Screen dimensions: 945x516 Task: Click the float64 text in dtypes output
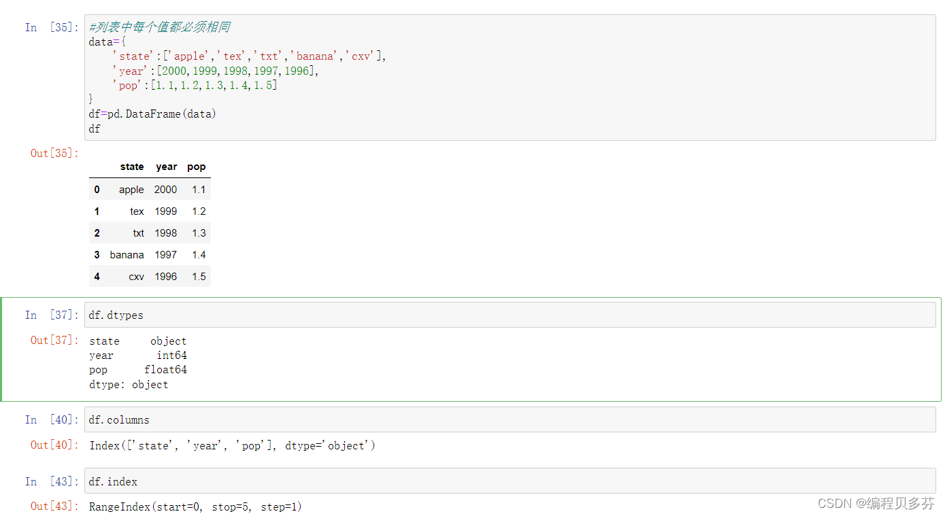(165, 370)
